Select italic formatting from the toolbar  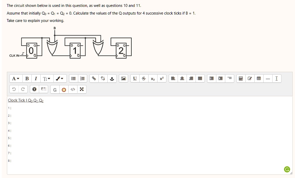point(36,78)
